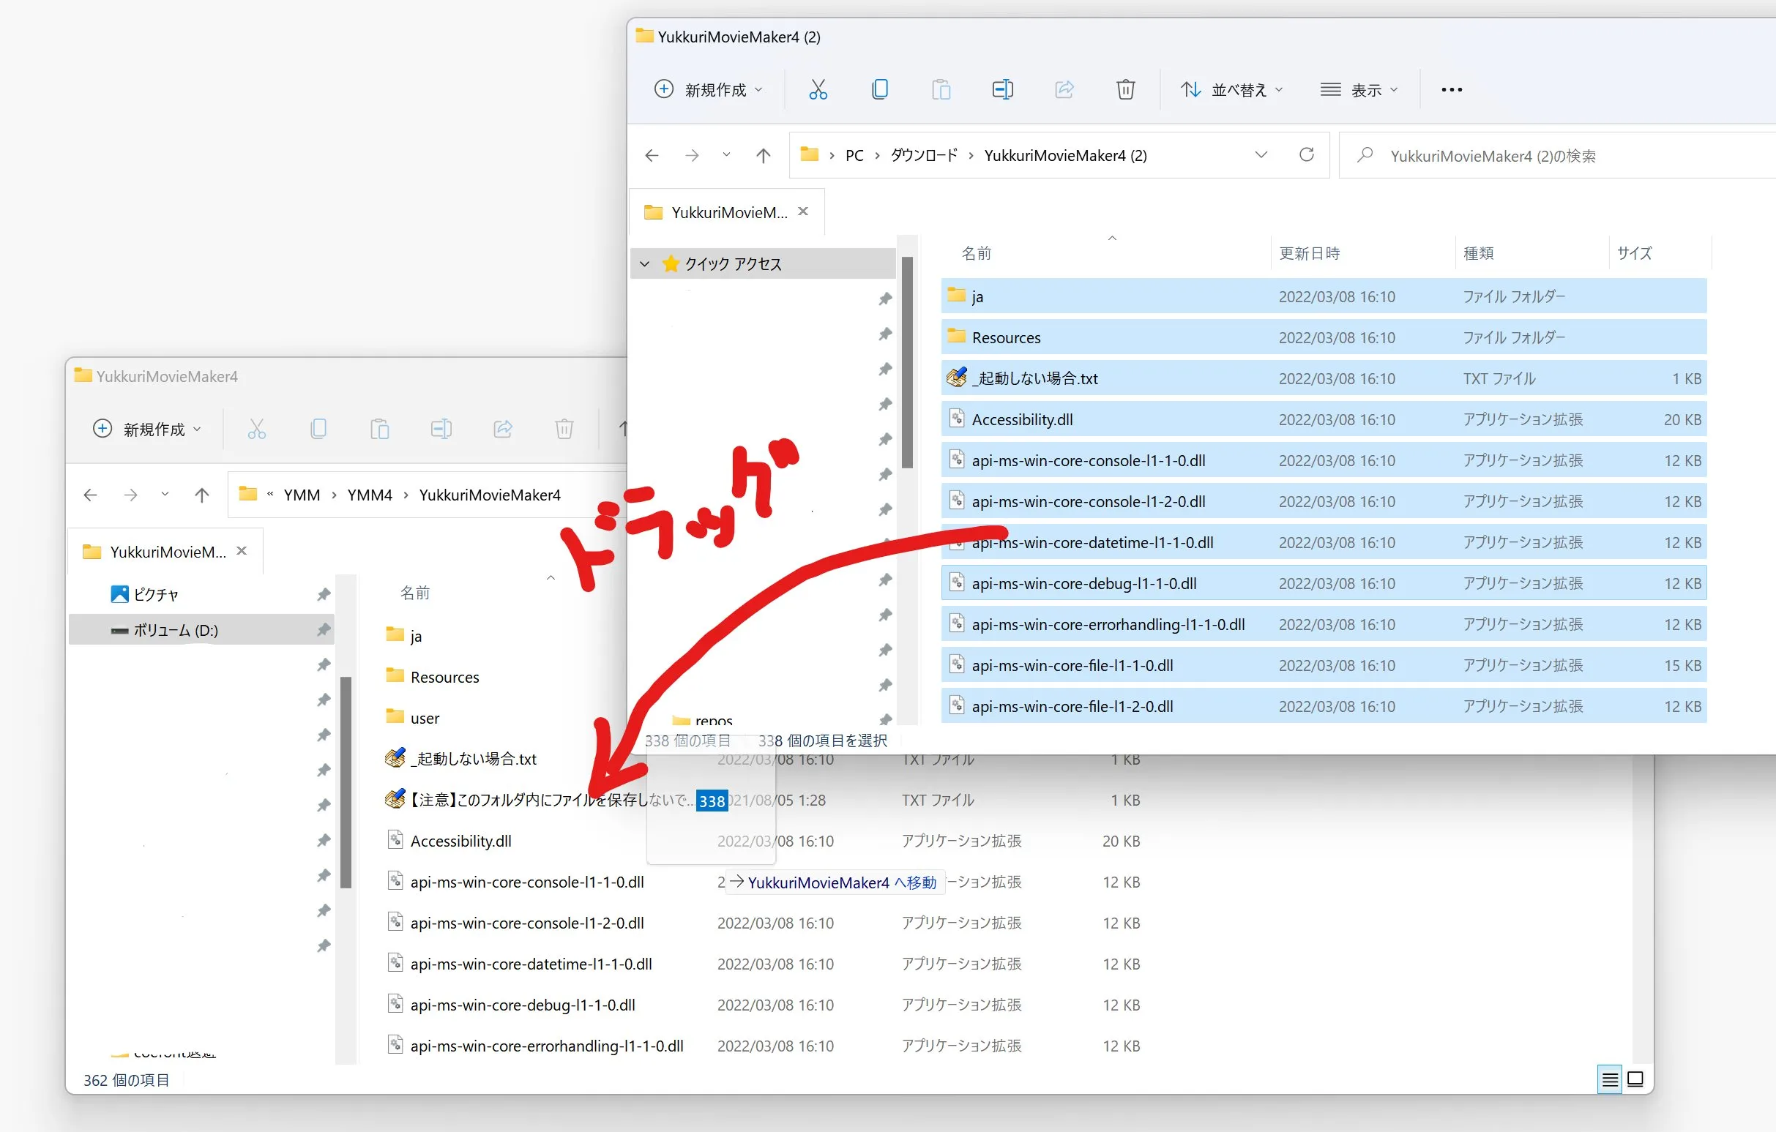Select ボリューム (D:) in navigation pane

point(201,630)
